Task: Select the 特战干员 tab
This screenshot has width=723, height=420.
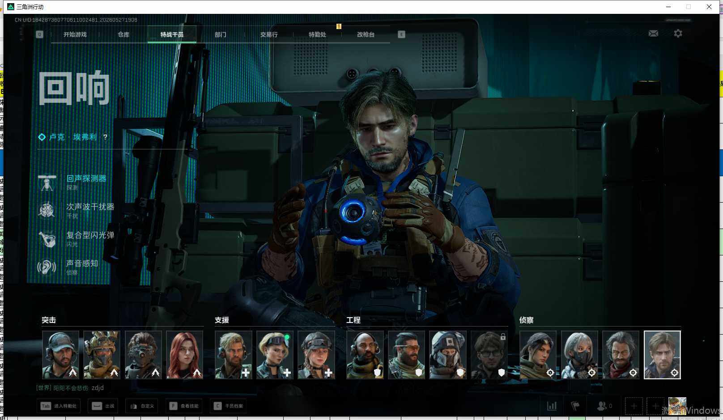Action: (172, 34)
